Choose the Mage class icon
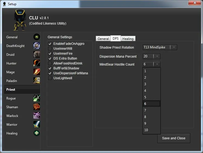Image resolution: width=203 pixels, height=153 pixels. point(37,72)
